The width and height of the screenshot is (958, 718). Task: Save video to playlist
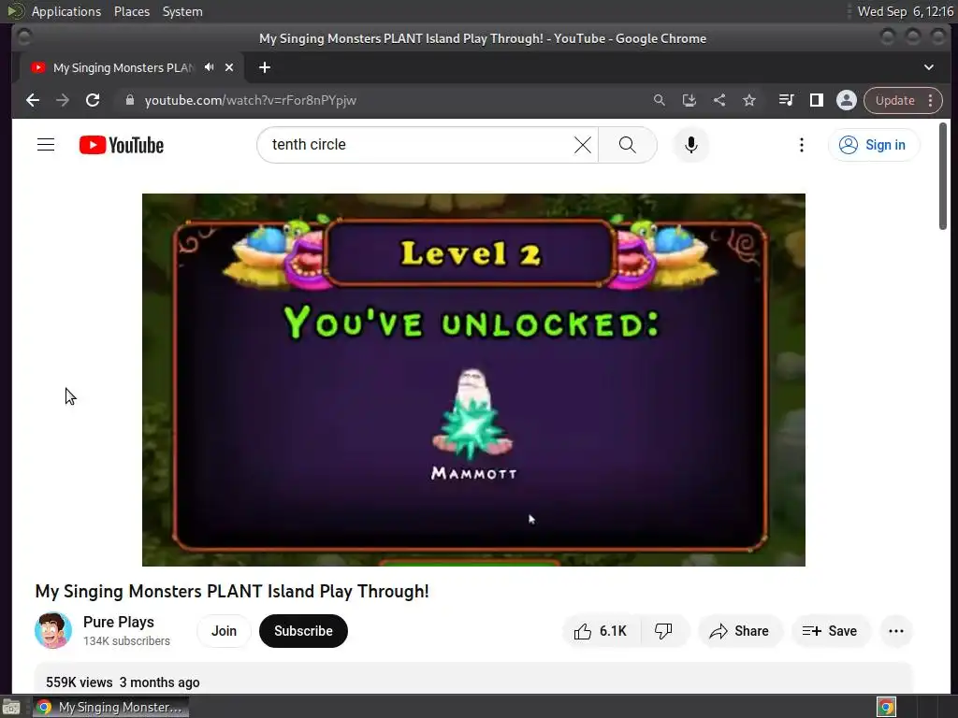pyautogui.click(x=830, y=631)
